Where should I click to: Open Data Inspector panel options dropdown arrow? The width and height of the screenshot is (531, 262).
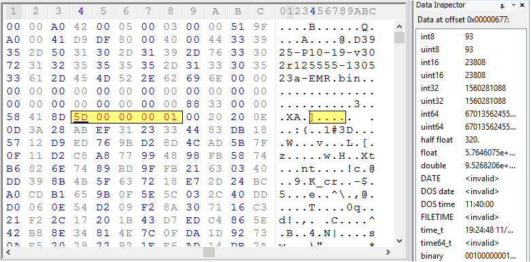tap(513, 5)
